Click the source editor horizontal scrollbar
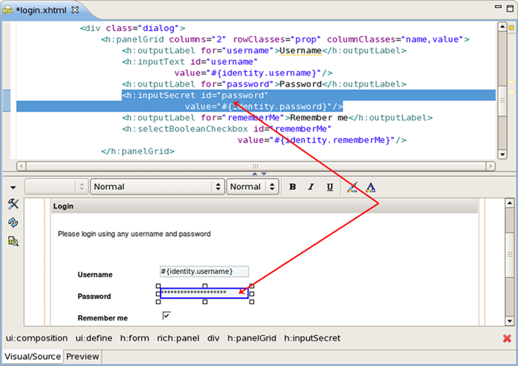The image size is (518, 366). click(255, 166)
